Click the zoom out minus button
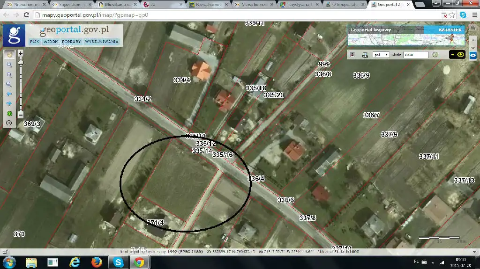Viewport: 480px width, 269px height. [x=20, y=115]
